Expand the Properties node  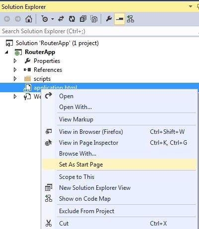[15, 61]
